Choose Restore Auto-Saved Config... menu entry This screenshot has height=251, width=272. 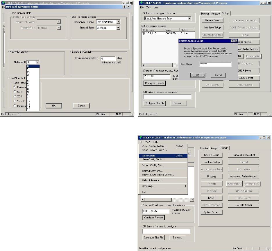click(163, 175)
